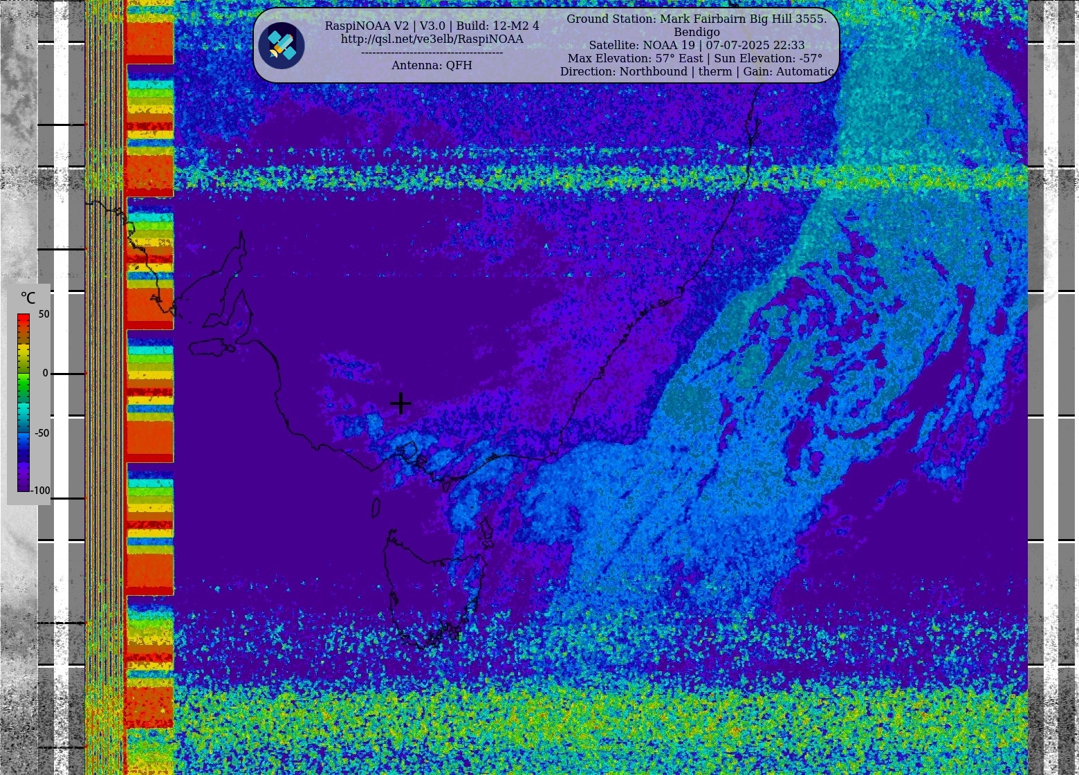Screen dimensions: 1079x775
Task: Click the dashed separator line in the header
Action: (x=432, y=53)
